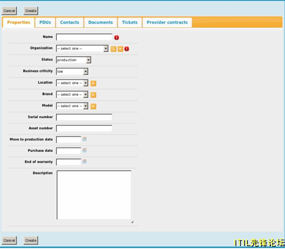Click the bottom Cancel button

pos(9,240)
